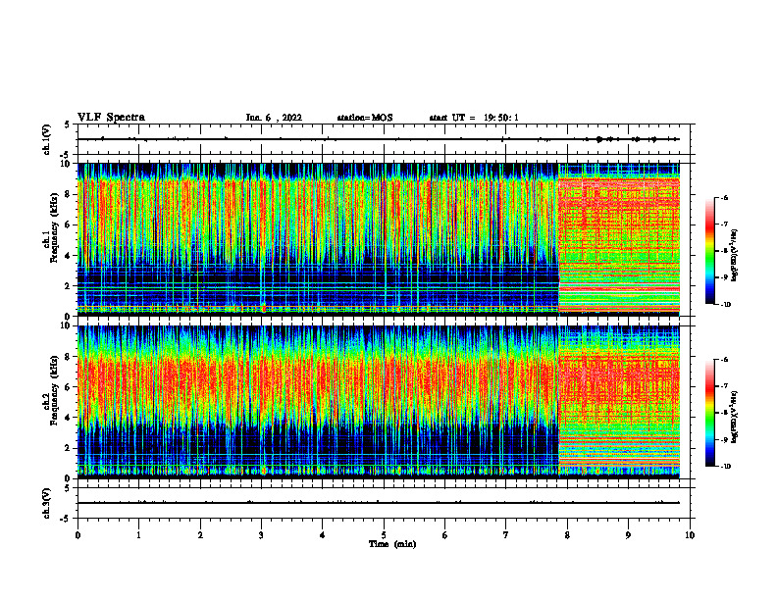
Task: Click tick label "6" on the time axis
Action: [x=444, y=535]
